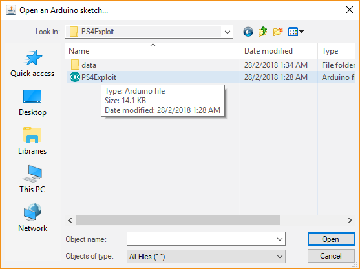Go back using the blue arrow icon
The image size is (360, 269).
[248, 32]
